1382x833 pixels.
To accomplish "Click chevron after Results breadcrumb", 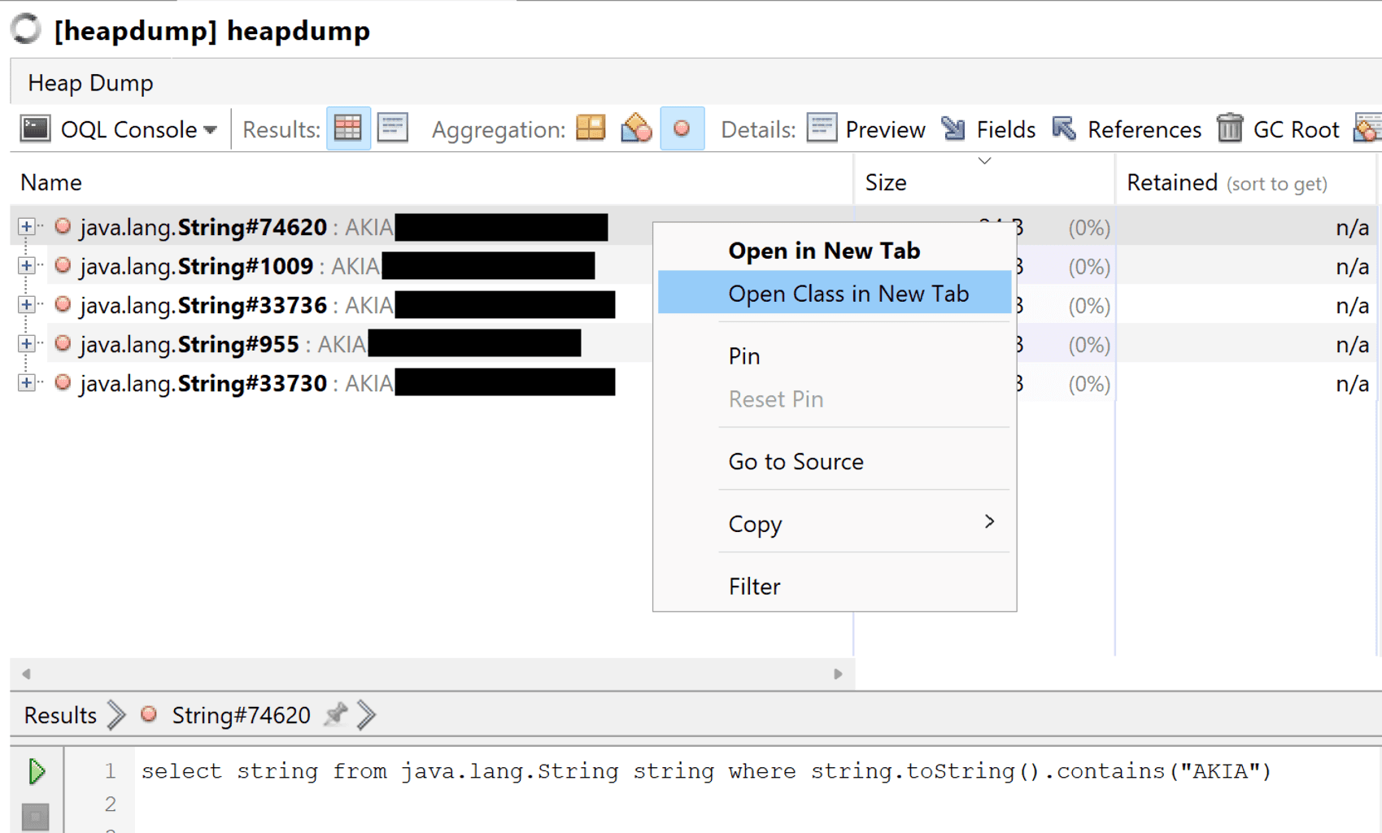I will pos(117,715).
